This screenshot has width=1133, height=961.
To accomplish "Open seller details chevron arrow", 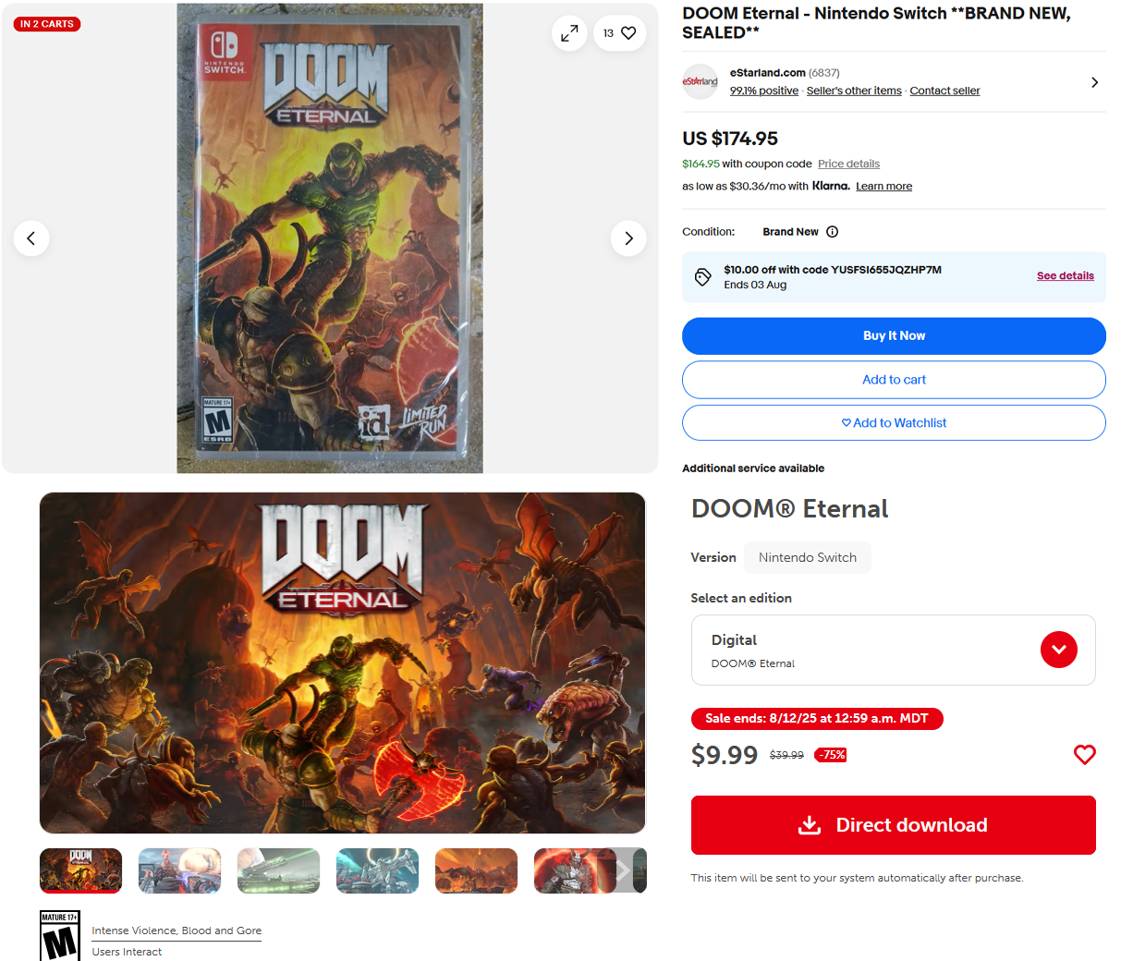I will [1094, 82].
